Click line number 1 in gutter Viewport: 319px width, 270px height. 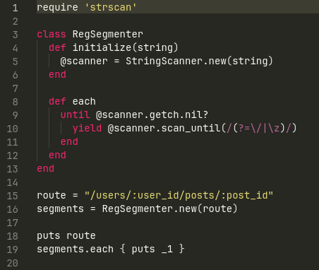click(16, 8)
